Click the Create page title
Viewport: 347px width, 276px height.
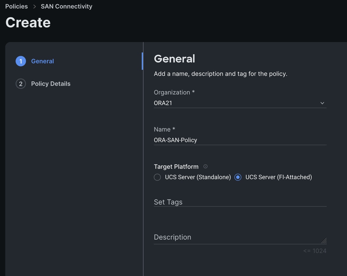click(x=28, y=23)
